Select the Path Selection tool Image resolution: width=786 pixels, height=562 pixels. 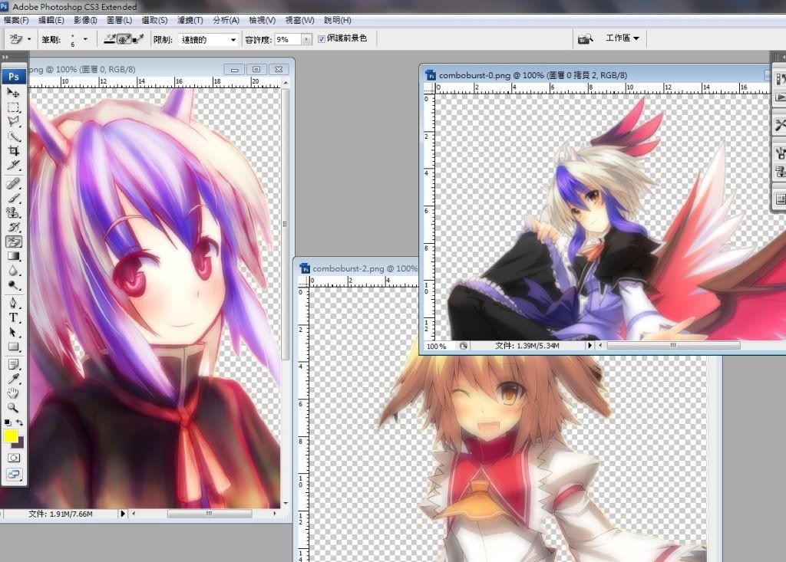click(x=13, y=332)
